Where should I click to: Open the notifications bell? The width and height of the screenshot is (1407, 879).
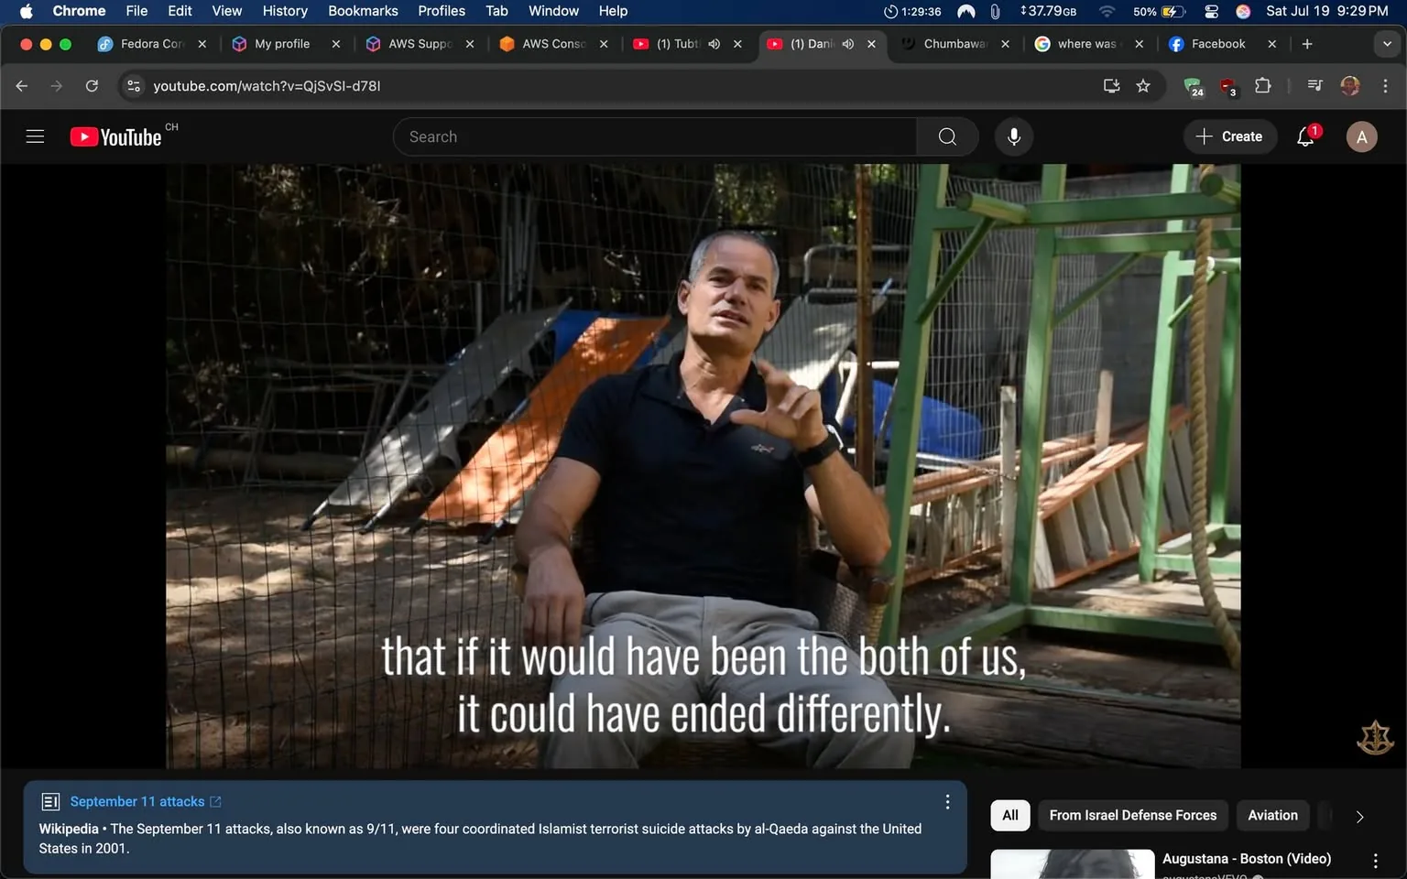(1303, 136)
